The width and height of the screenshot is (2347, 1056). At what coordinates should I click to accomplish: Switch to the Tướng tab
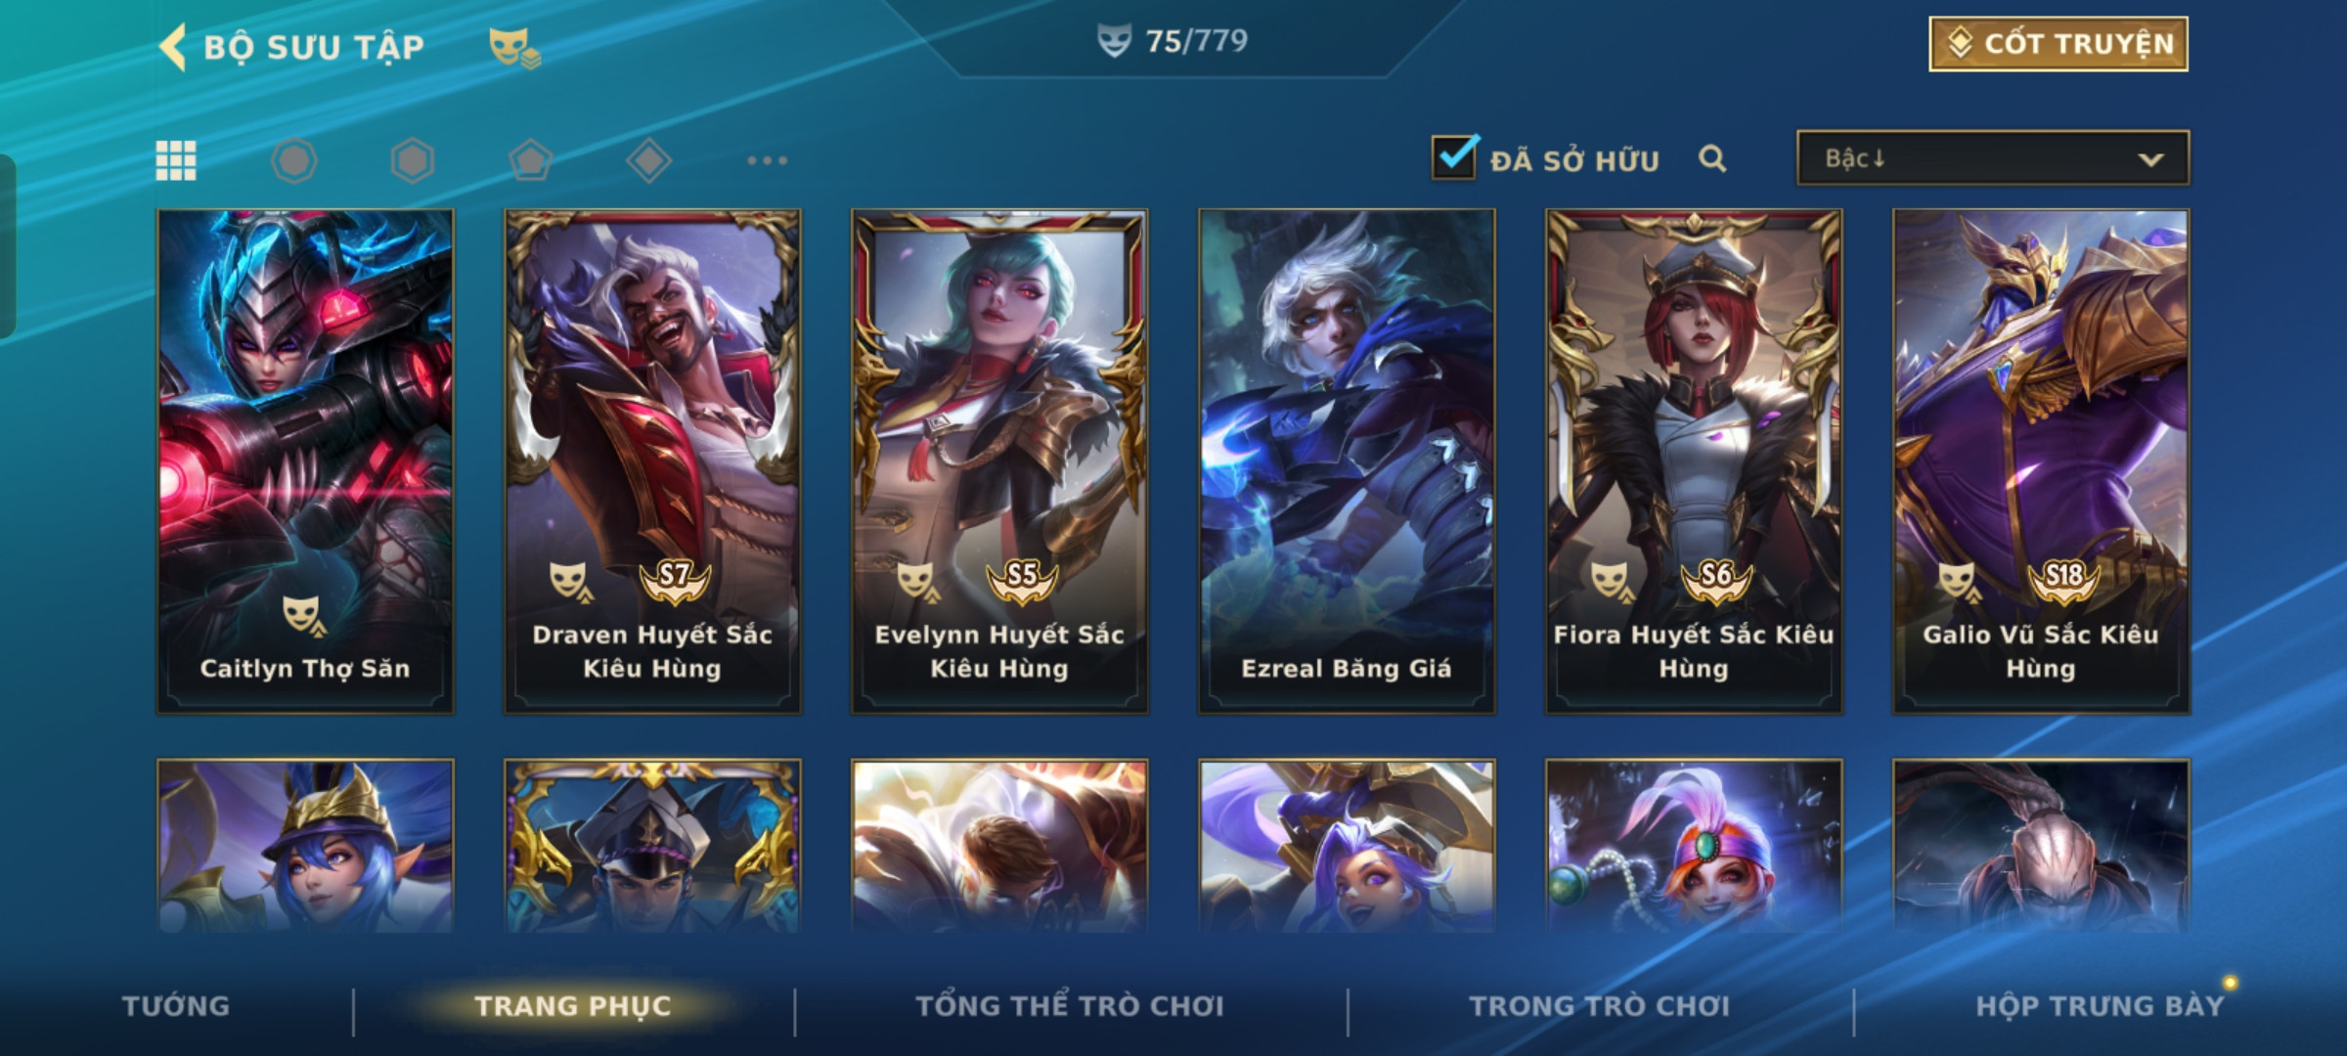point(176,1006)
